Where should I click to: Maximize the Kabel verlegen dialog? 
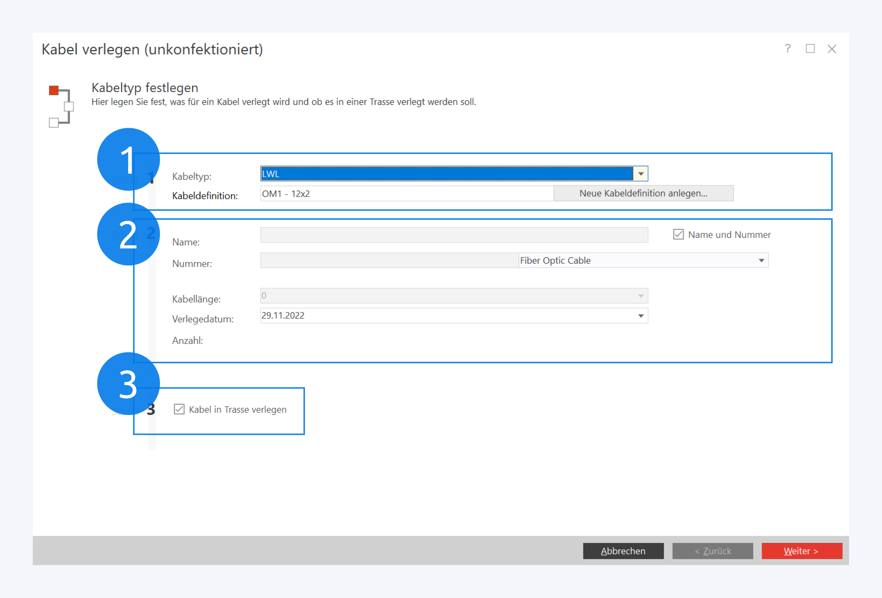810,49
